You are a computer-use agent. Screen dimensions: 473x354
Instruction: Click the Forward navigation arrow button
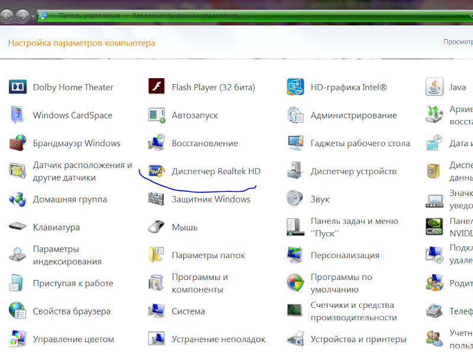coord(23,15)
